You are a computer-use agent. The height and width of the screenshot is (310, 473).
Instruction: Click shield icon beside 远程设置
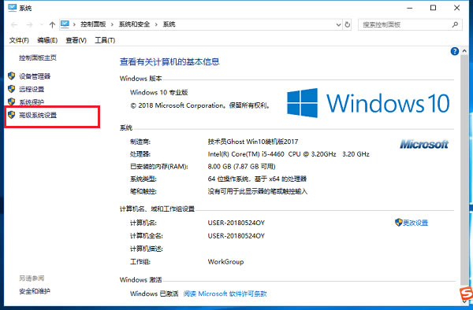(12, 89)
